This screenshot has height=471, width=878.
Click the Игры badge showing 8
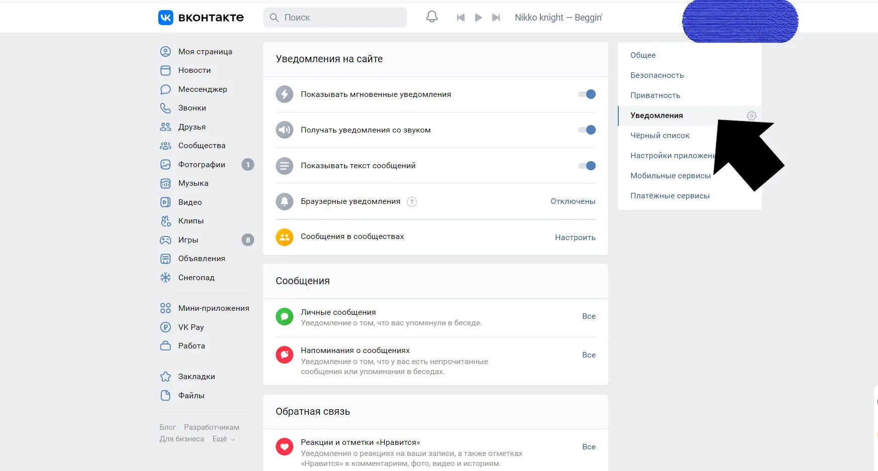[x=248, y=240]
